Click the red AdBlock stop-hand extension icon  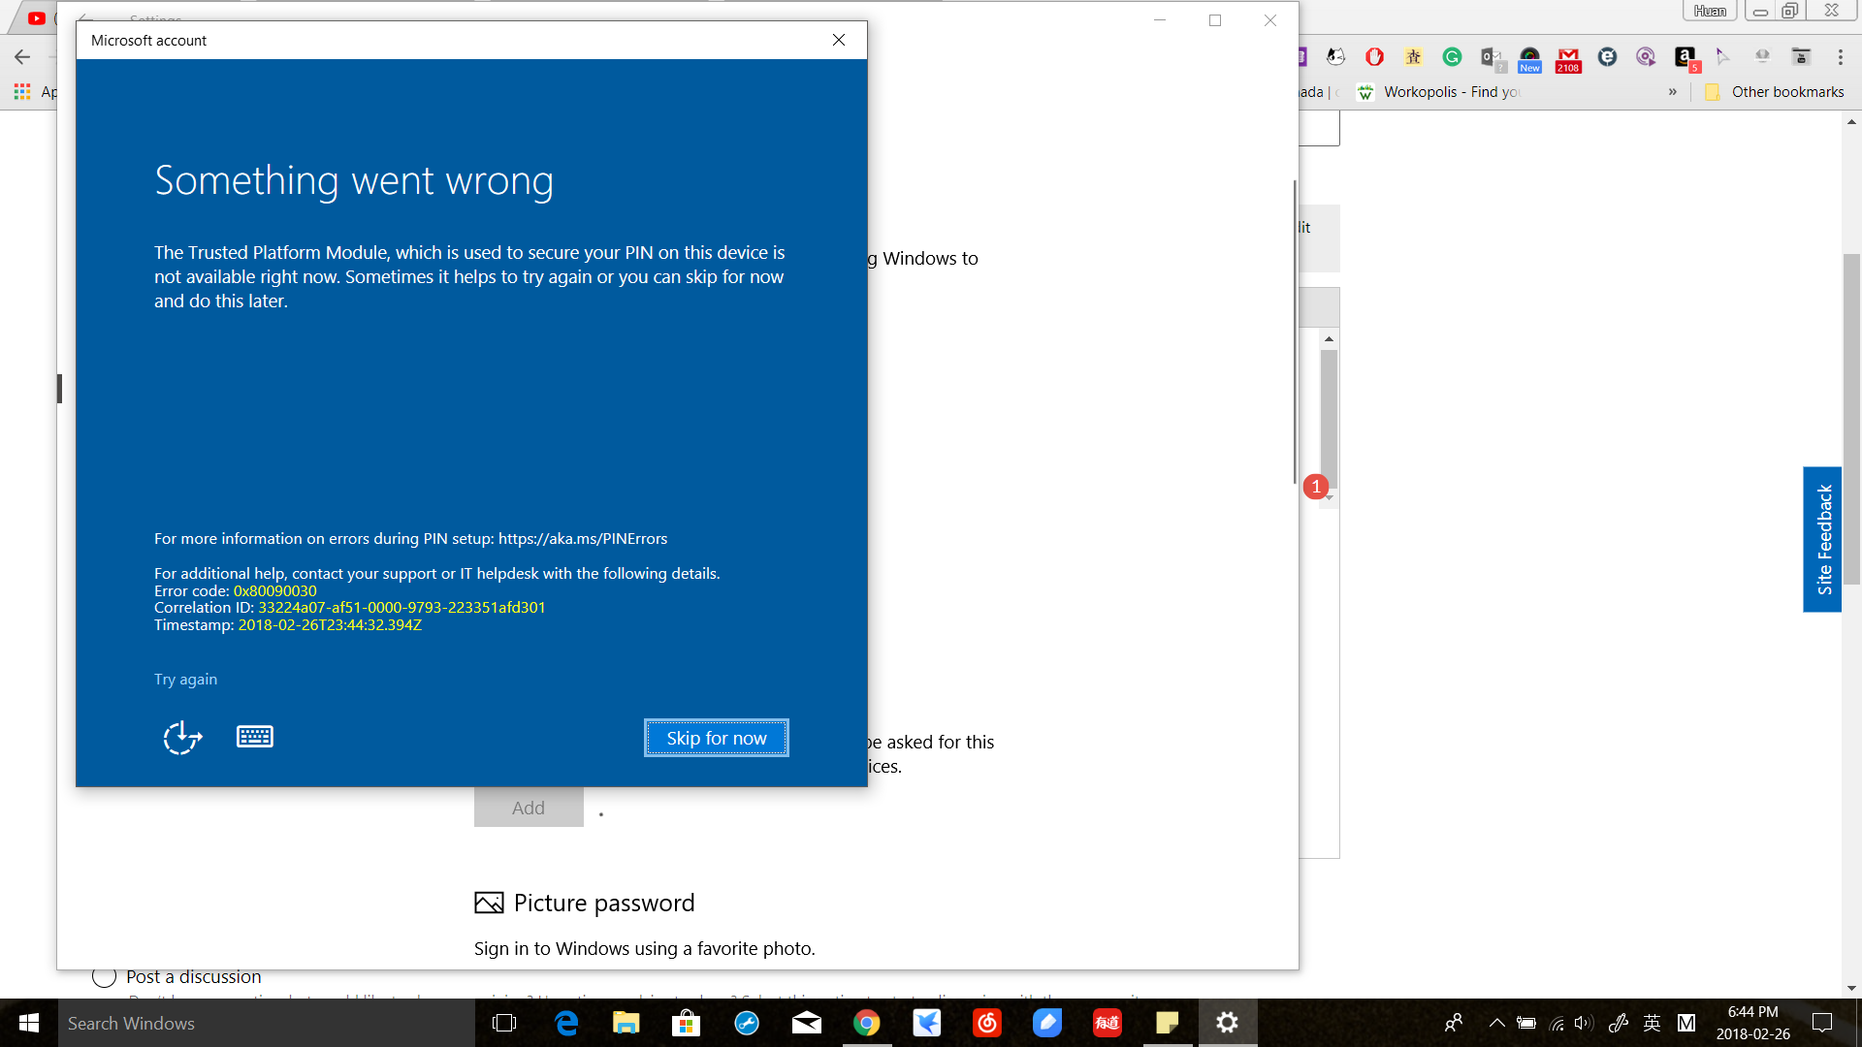pos(1374,57)
